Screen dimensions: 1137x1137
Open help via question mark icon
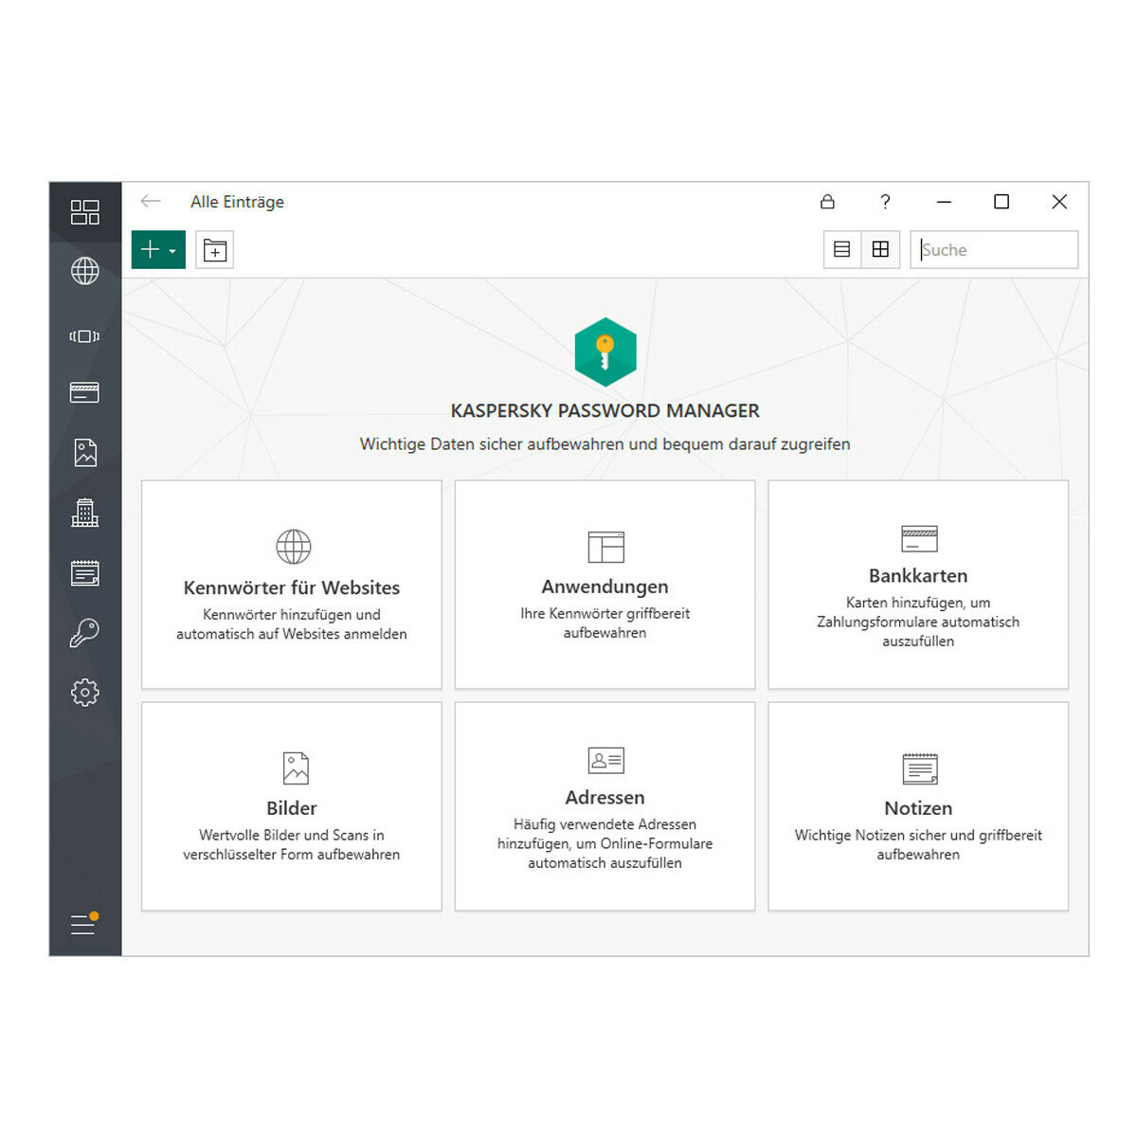pyautogui.click(x=885, y=202)
